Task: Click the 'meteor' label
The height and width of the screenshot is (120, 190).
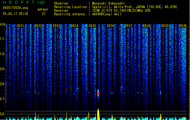Action: tap(43, 9)
